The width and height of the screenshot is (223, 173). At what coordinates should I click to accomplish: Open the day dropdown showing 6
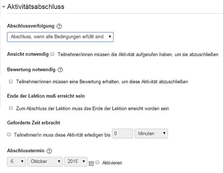16,162
